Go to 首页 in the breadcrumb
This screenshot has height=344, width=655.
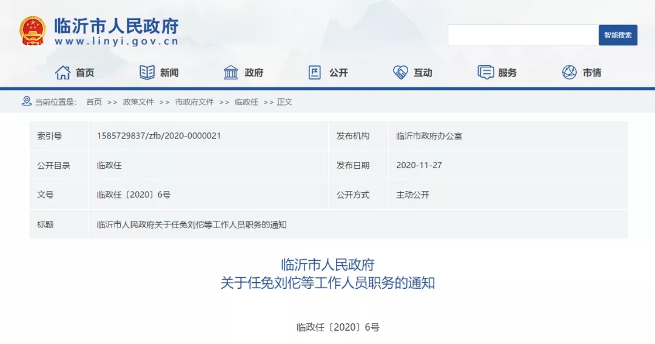tap(94, 102)
